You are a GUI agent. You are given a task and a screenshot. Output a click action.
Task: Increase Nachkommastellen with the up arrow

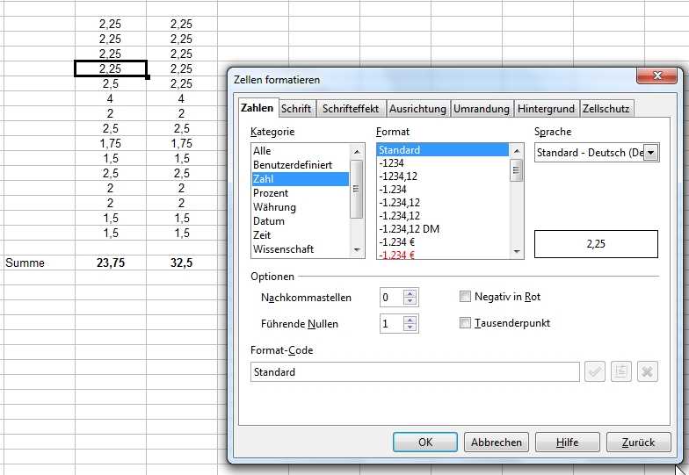(410, 293)
